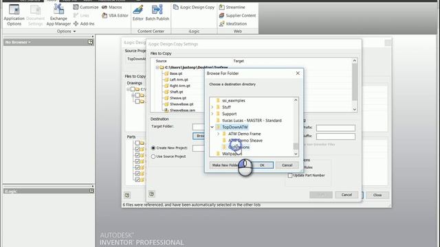Screen dimensions: 440x247
Task: Select the Support folder
Action: 229,114
